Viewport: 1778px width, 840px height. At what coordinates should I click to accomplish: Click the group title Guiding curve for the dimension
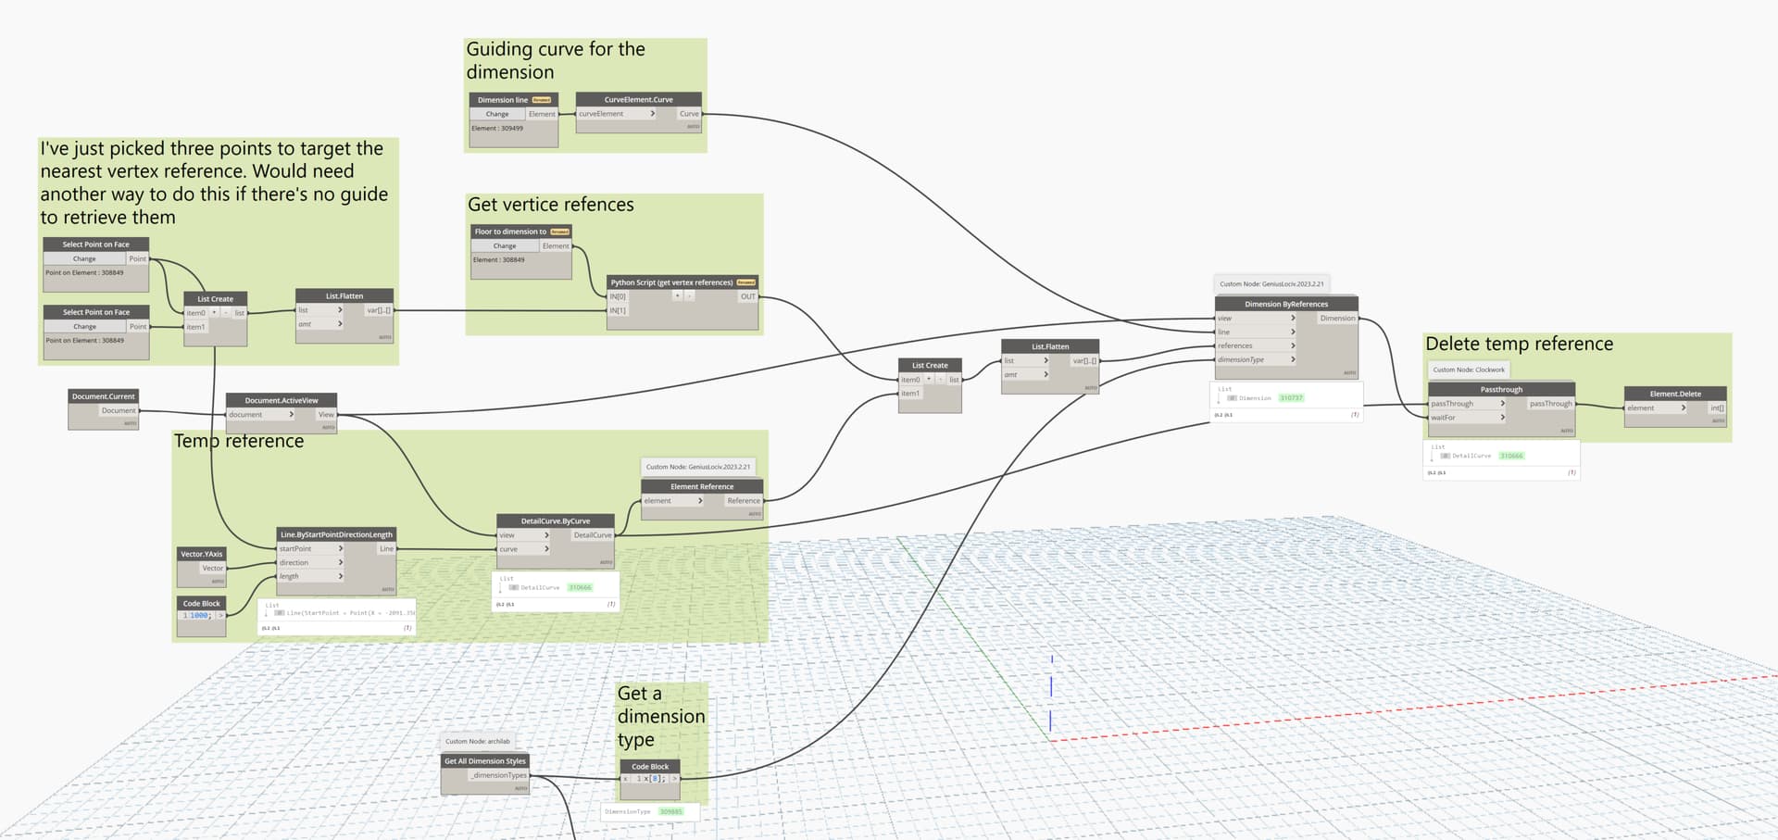pyautogui.click(x=556, y=60)
